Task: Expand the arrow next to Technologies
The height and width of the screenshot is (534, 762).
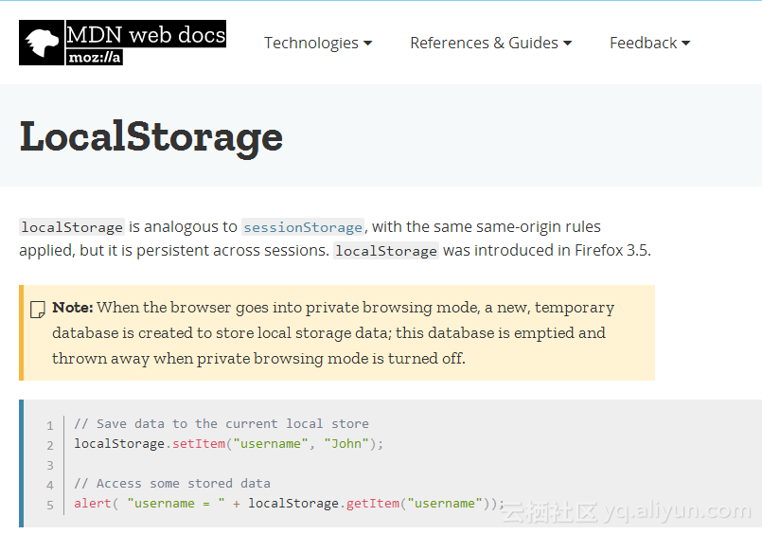Action: [x=367, y=43]
